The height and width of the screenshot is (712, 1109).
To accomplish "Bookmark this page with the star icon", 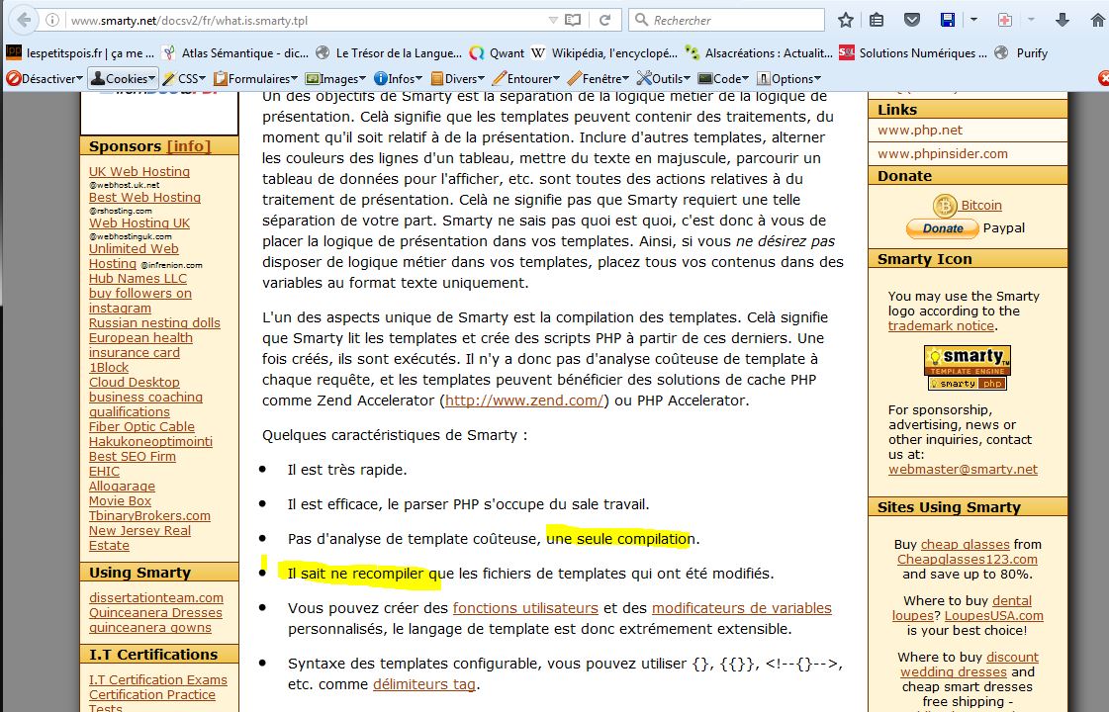I will [x=845, y=20].
